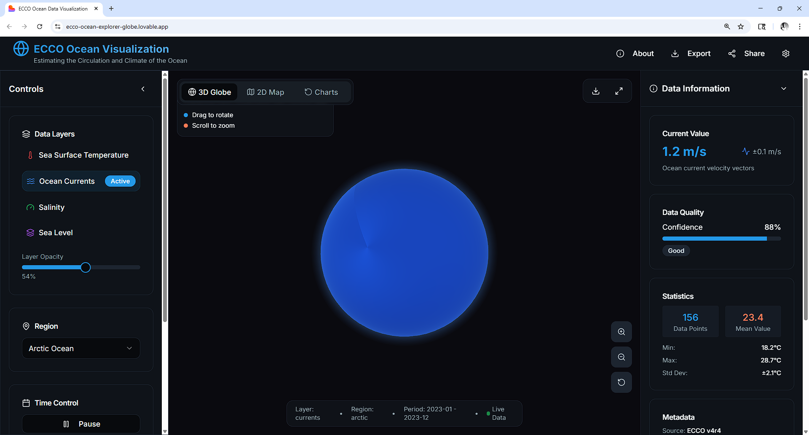Select the Sea Level data layer
The image size is (809, 435).
click(x=81, y=233)
